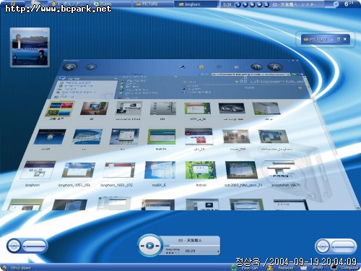This screenshot has width=361, height=271.
Task: Click the star favorites button in browser toolbar
Action: coord(274,67)
